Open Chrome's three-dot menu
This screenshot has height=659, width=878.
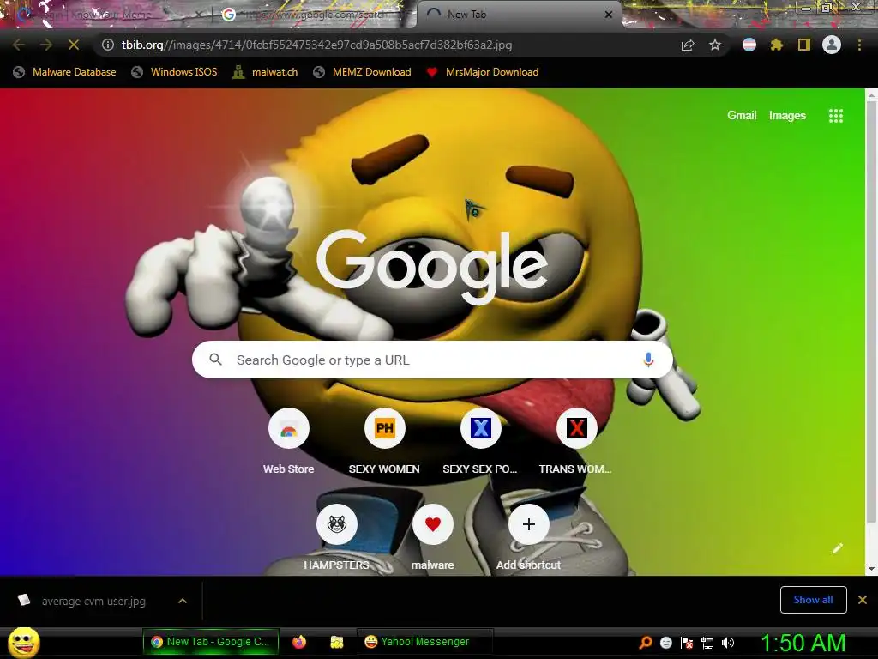click(859, 45)
